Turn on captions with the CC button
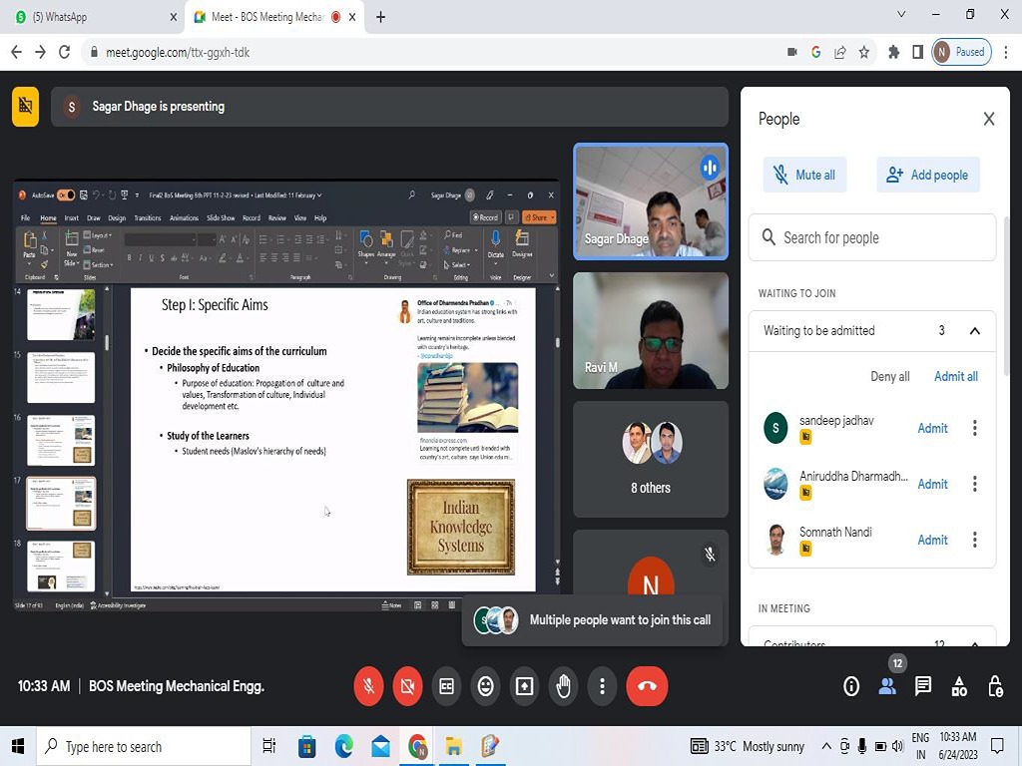This screenshot has height=766, width=1022. coord(446,686)
